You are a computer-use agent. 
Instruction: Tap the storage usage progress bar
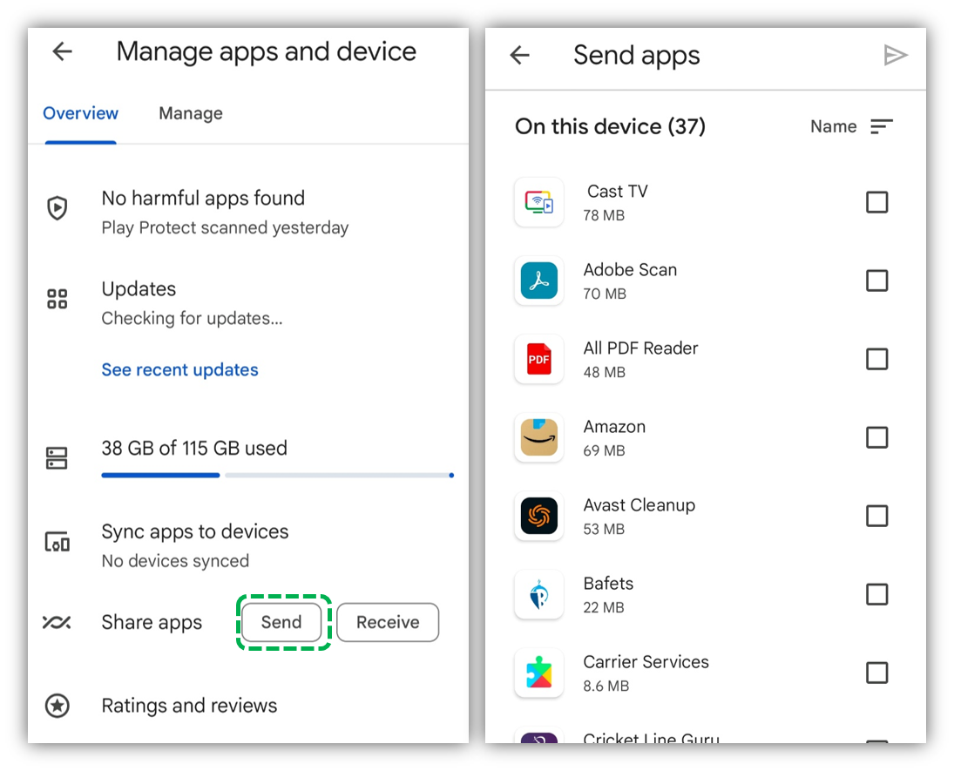point(277,476)
